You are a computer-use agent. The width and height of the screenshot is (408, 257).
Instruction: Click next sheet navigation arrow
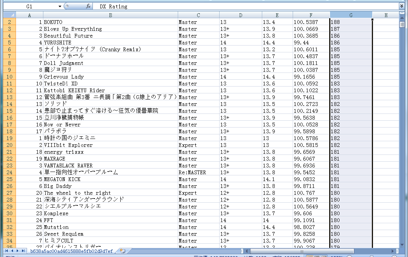[18, 251]
